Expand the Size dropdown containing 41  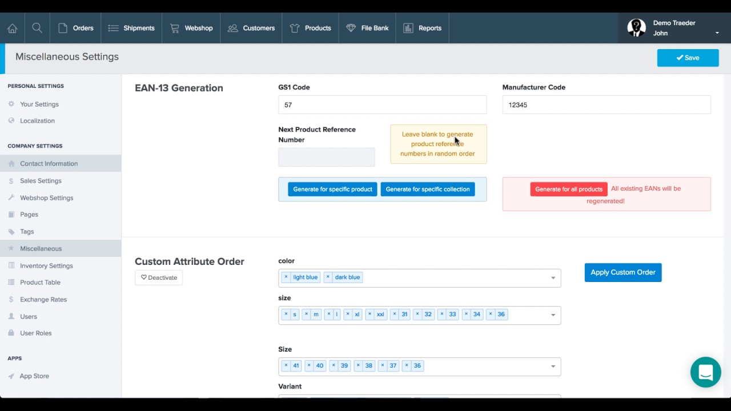coord(553,366)
